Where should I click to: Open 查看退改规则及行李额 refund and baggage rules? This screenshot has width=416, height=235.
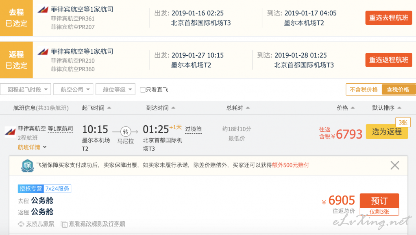(x=97, y=224)
